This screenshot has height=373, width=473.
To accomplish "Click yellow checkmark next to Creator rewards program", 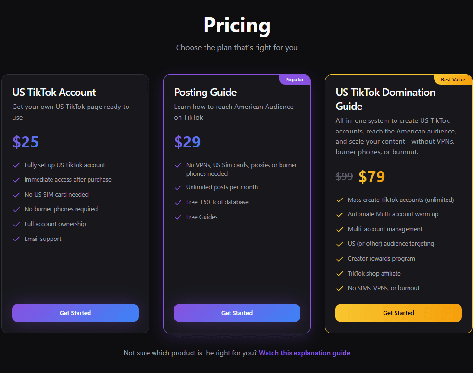I will [340, 259].
